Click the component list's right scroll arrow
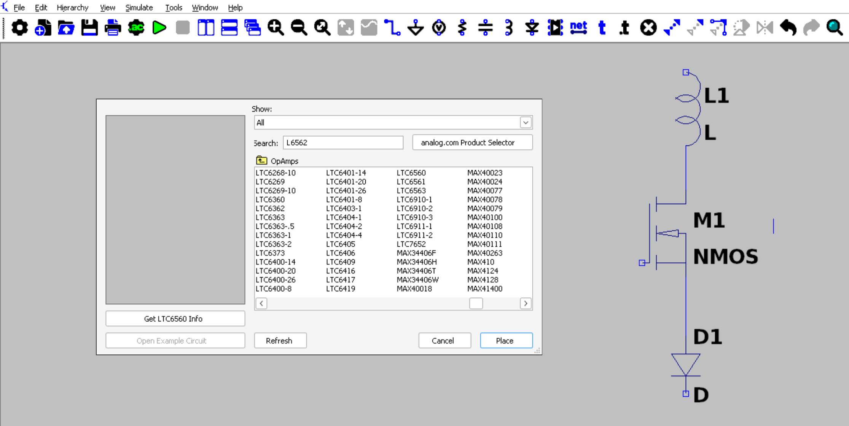The image size is (849, 426). pyautogui.click(x=526, y=303)
